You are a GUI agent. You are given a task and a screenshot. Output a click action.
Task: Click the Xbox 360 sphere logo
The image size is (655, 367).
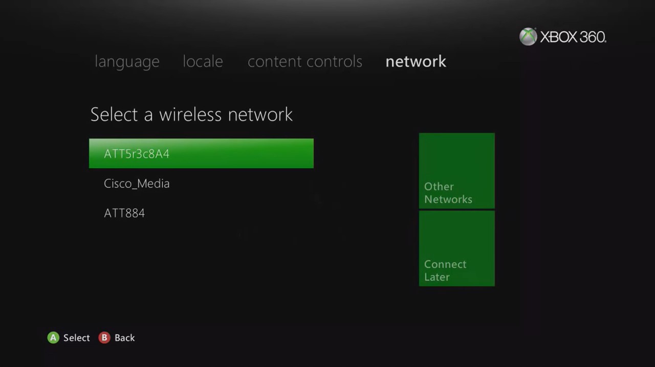528,36
